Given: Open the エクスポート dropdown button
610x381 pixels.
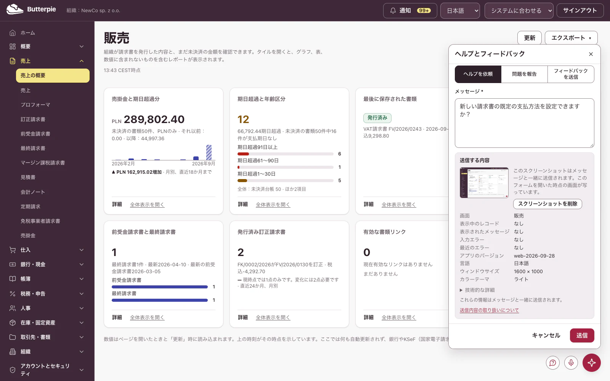Looking at the screenshot, I should coord(571,38).
